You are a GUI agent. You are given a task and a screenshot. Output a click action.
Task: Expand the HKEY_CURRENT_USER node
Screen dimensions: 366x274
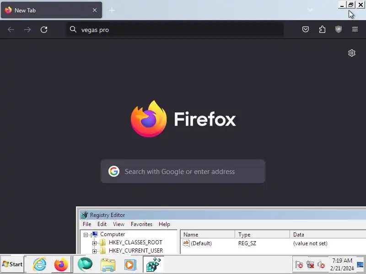pos(94,251)
